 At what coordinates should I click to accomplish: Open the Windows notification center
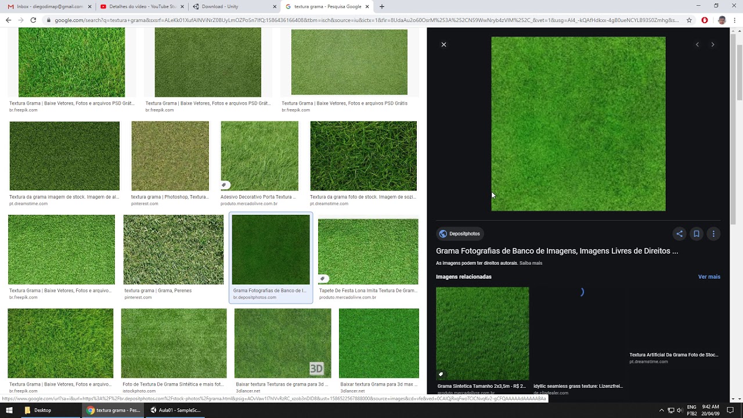coord(730,410)
